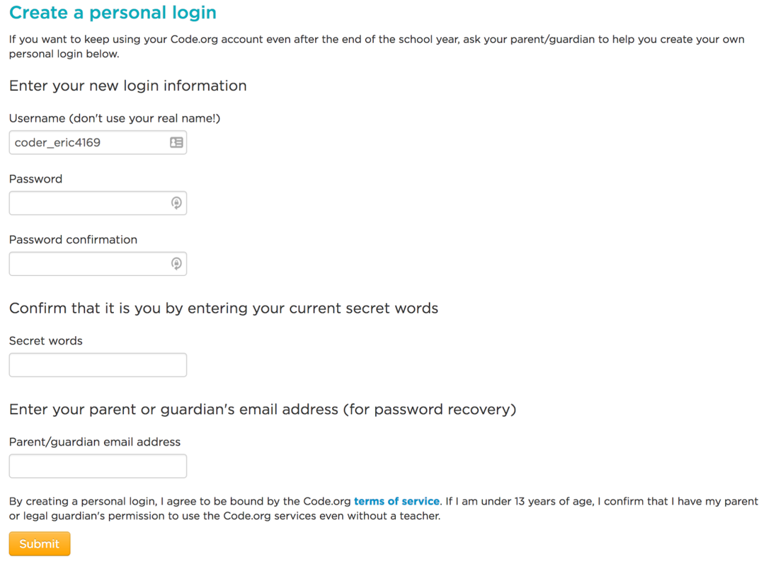Click the contact card autofill icon in Username field

click(176, 143)
